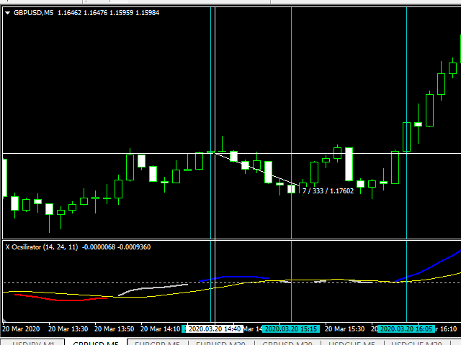Click the 20 Mar 14:10 time axis label

pyautogui.click(x=160, y=329)
